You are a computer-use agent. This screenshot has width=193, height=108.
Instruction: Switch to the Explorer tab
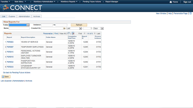[x=12, y=16]
